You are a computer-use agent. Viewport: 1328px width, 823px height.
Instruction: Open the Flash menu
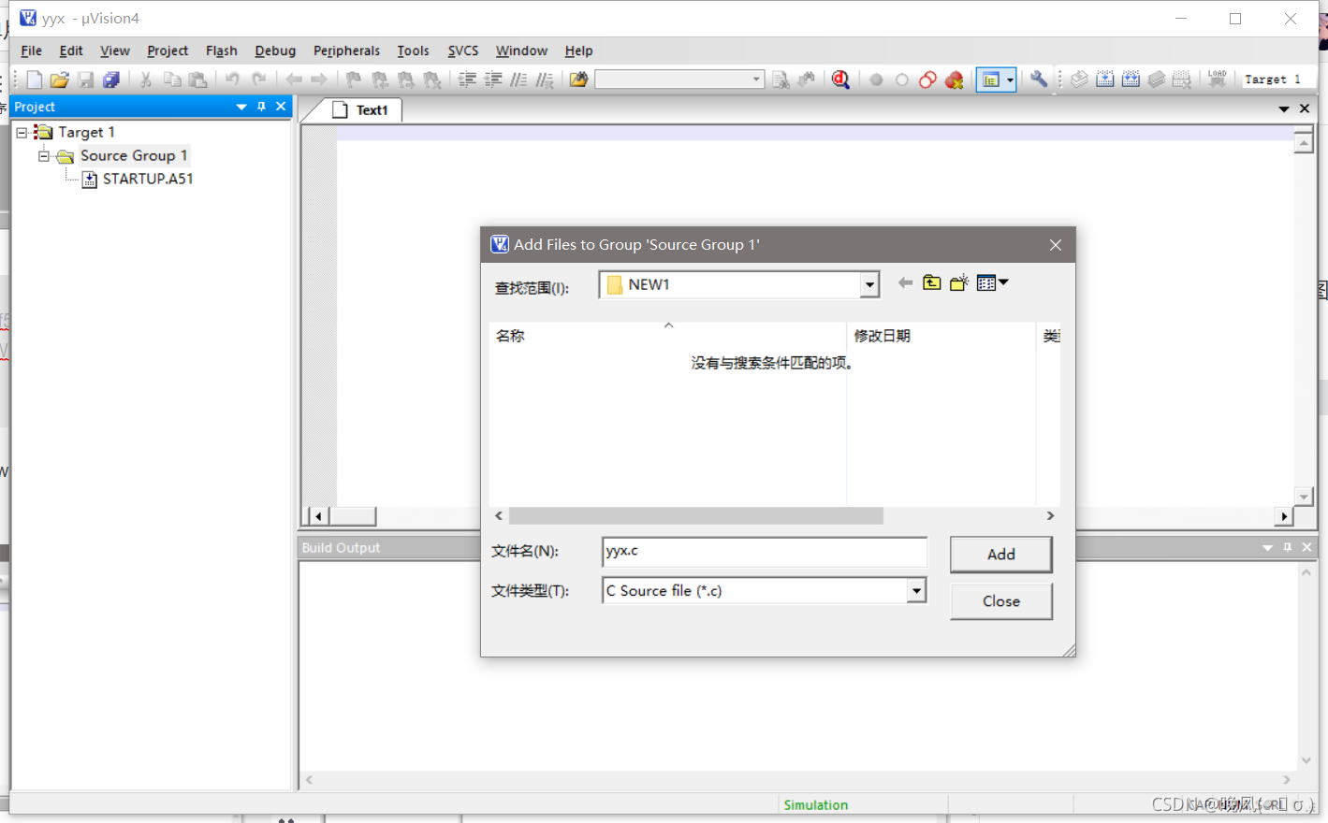coord(222,51)
